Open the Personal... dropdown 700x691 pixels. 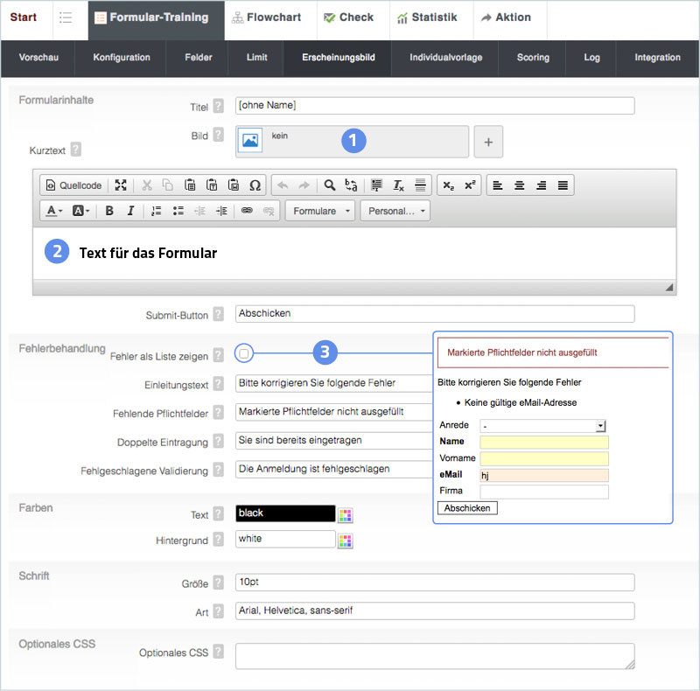coord(395,211)
